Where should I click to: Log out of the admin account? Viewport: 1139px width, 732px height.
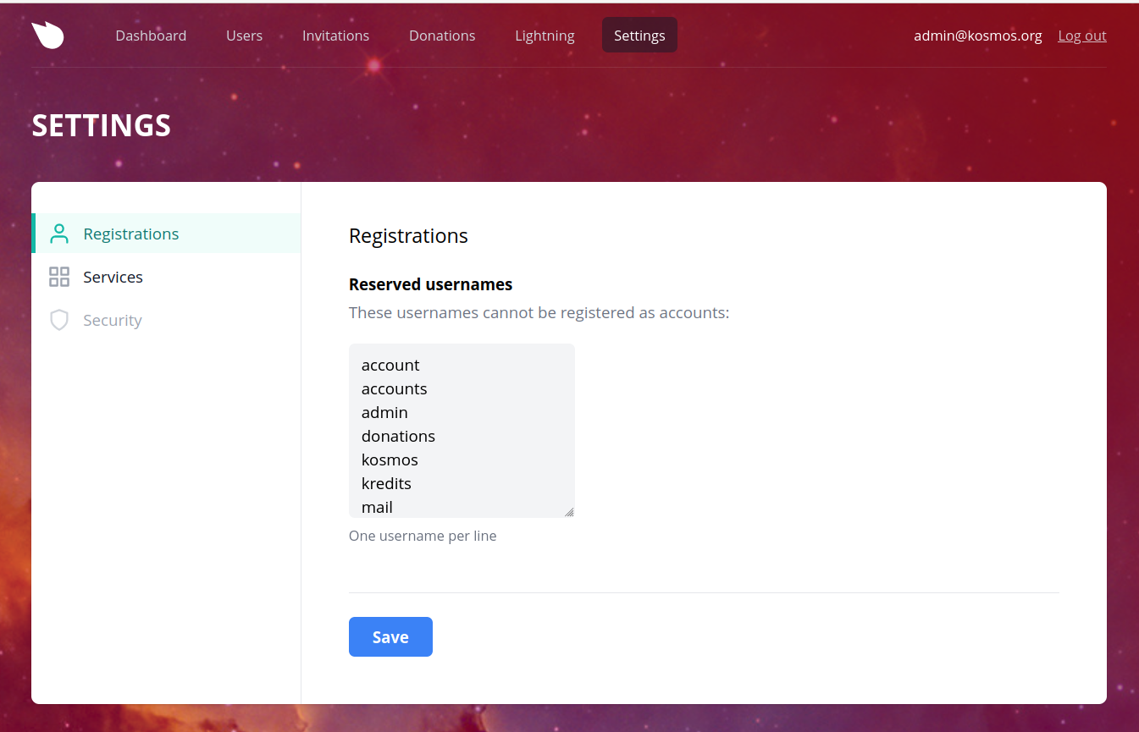[1081, 36]
